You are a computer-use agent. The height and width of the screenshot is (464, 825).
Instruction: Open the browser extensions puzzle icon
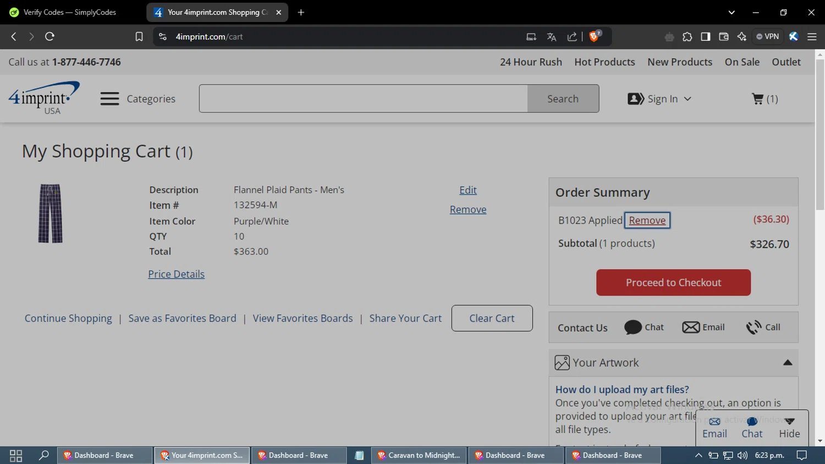click(x=687, y=36)
